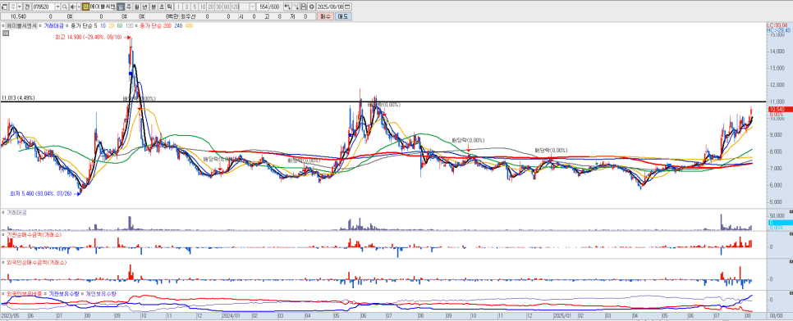This screenshot has height=321, width=793.
Task: Click the small grid icon below the stock name
Action: (x=6, y=34)
